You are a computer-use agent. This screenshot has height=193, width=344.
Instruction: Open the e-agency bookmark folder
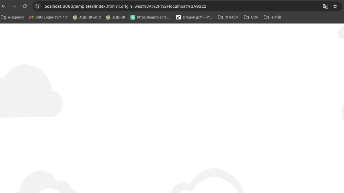pyautogui.click(x=12, y=17)
